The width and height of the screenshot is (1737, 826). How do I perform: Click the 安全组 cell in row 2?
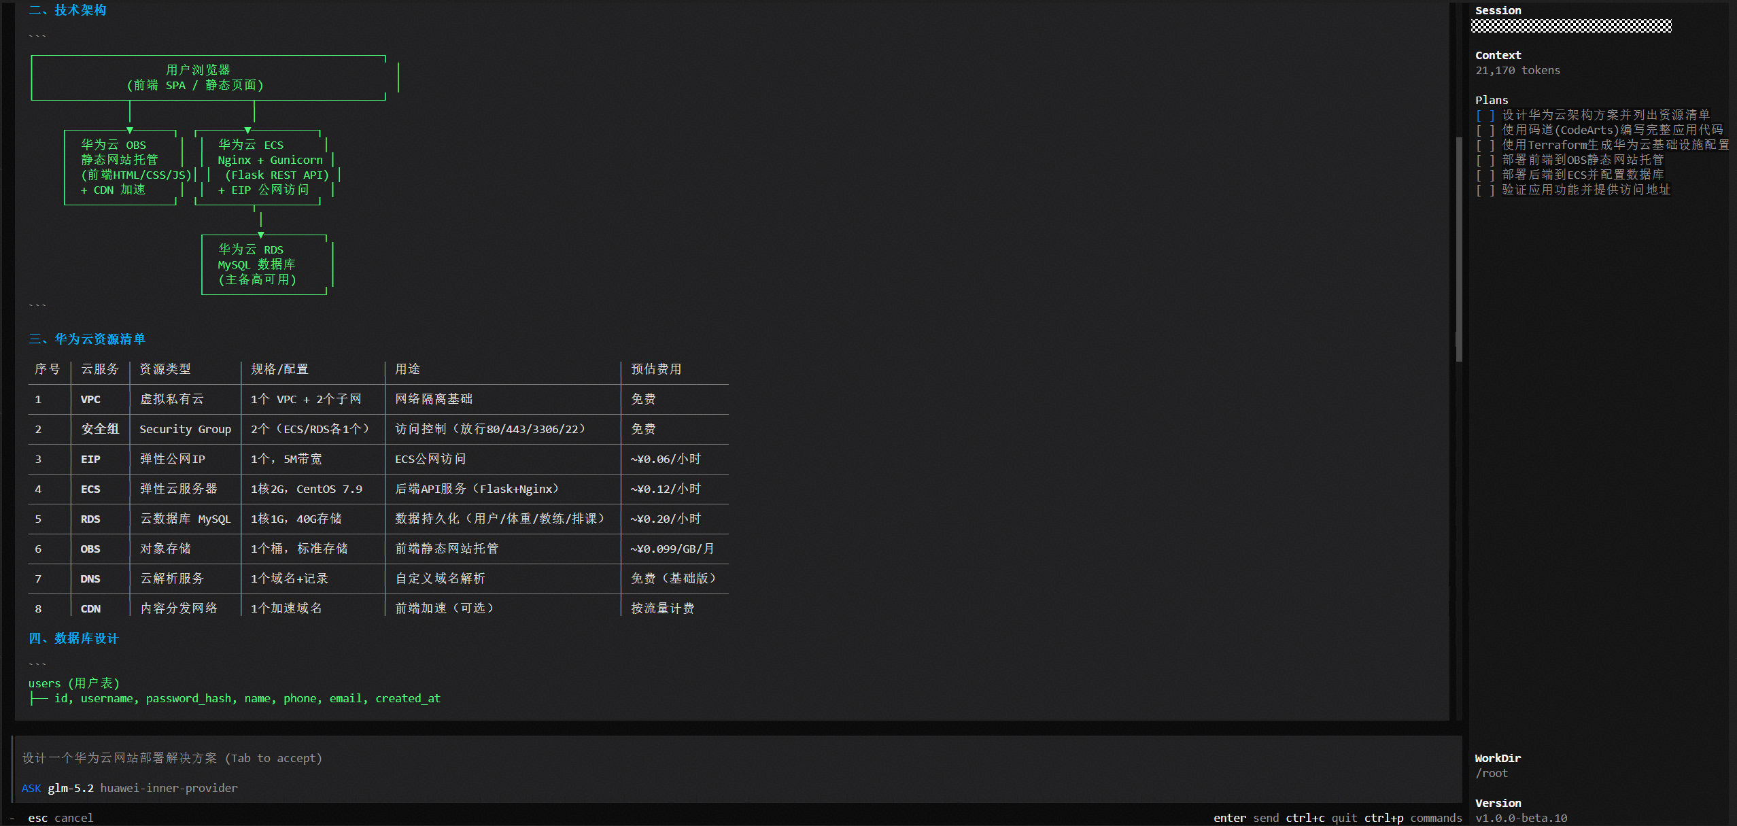pyautogui.click(x=100, y=429)
